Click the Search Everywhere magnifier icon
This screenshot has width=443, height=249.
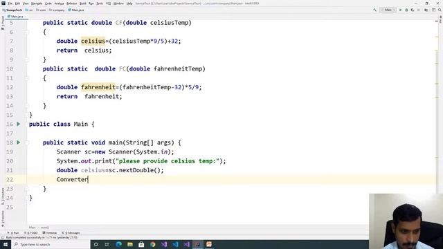[x=440, y=10]
